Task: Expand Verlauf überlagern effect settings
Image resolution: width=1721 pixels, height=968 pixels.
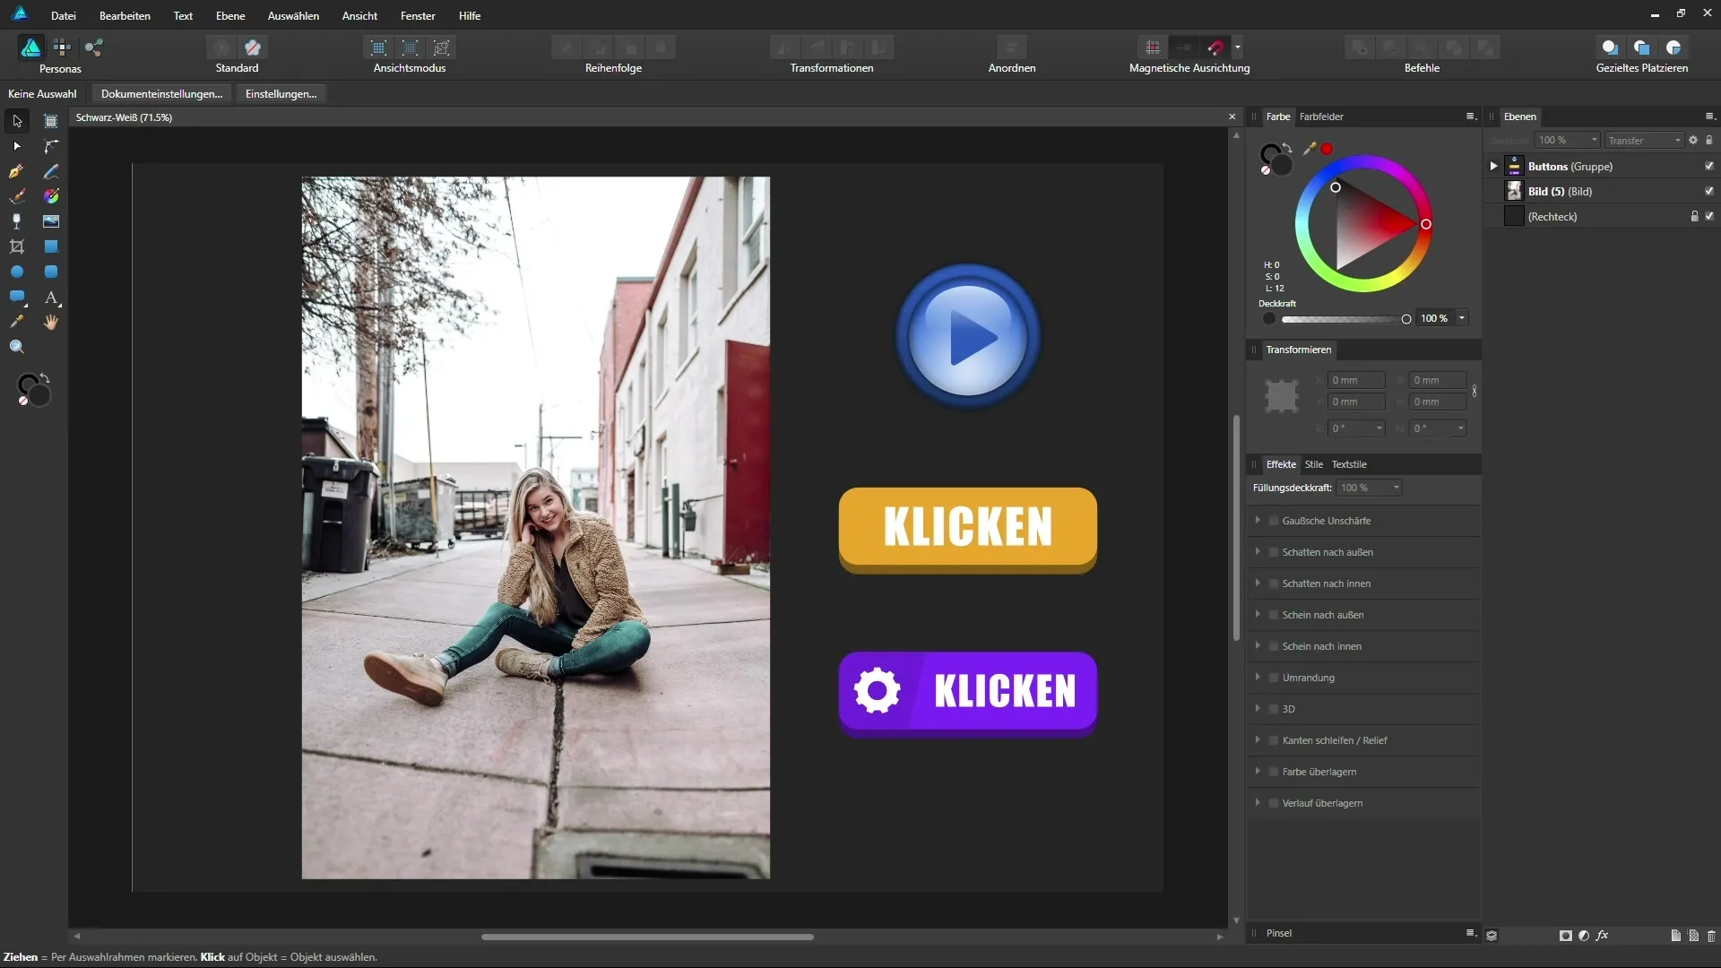Action: (1258, 802)
